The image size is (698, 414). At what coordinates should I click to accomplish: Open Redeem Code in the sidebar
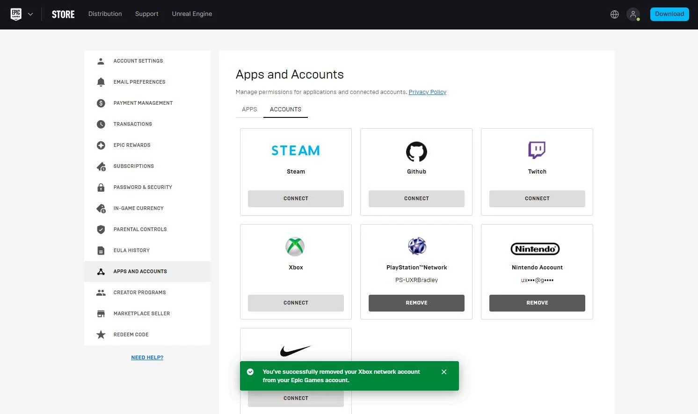point(147,335)
